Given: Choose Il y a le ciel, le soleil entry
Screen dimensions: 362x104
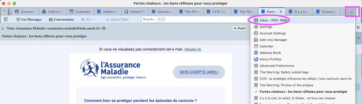Looking at the screenshot, I should 303,98.
